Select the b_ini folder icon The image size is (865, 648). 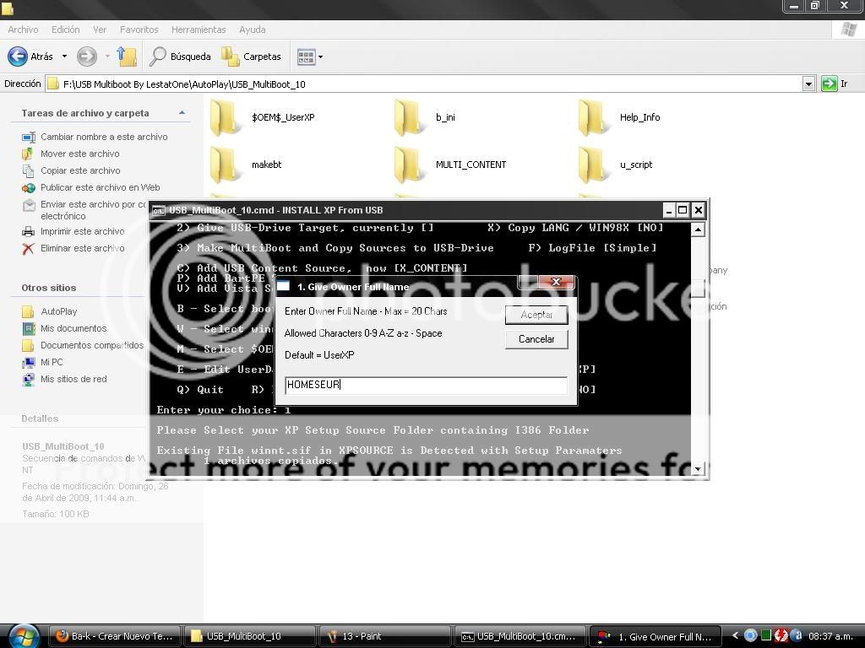(x=410, y=117)
